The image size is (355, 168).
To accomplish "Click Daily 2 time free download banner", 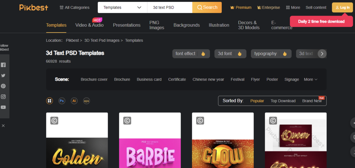I will tap(321, 22).
